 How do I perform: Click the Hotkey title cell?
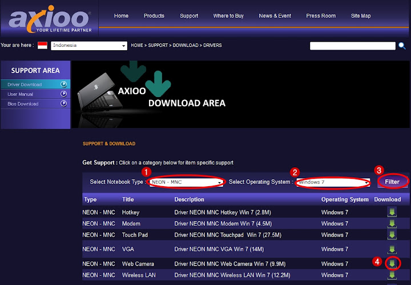[x=131, y=212]
